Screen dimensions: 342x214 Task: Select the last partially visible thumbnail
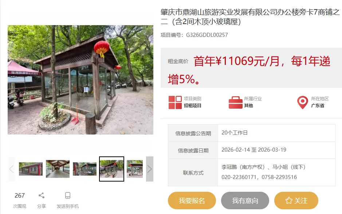click(135, 169)
